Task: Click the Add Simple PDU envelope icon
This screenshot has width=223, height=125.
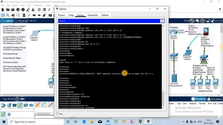Action: [50, 15]
